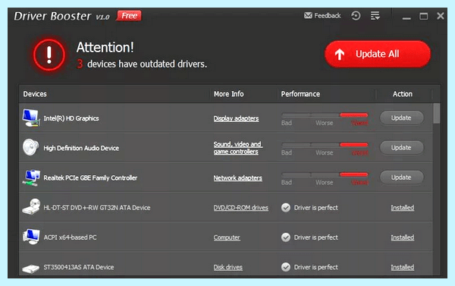Click checkmark icon for ST3500413AS ATA Device

pos(286,267)
